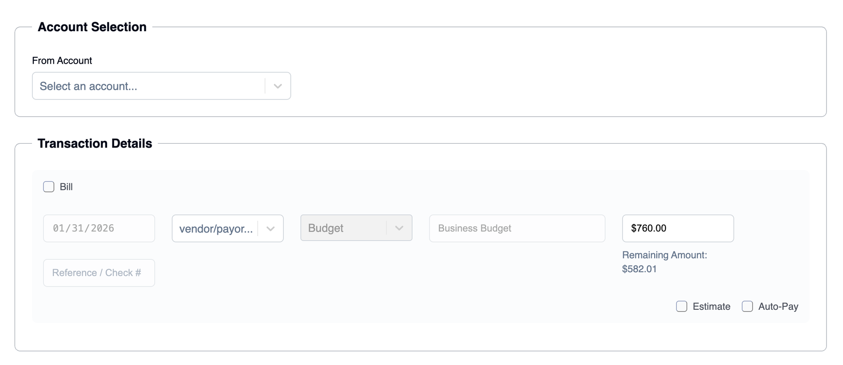
Task: Click the Budget dropdown chevron icon
Action: 399,228
